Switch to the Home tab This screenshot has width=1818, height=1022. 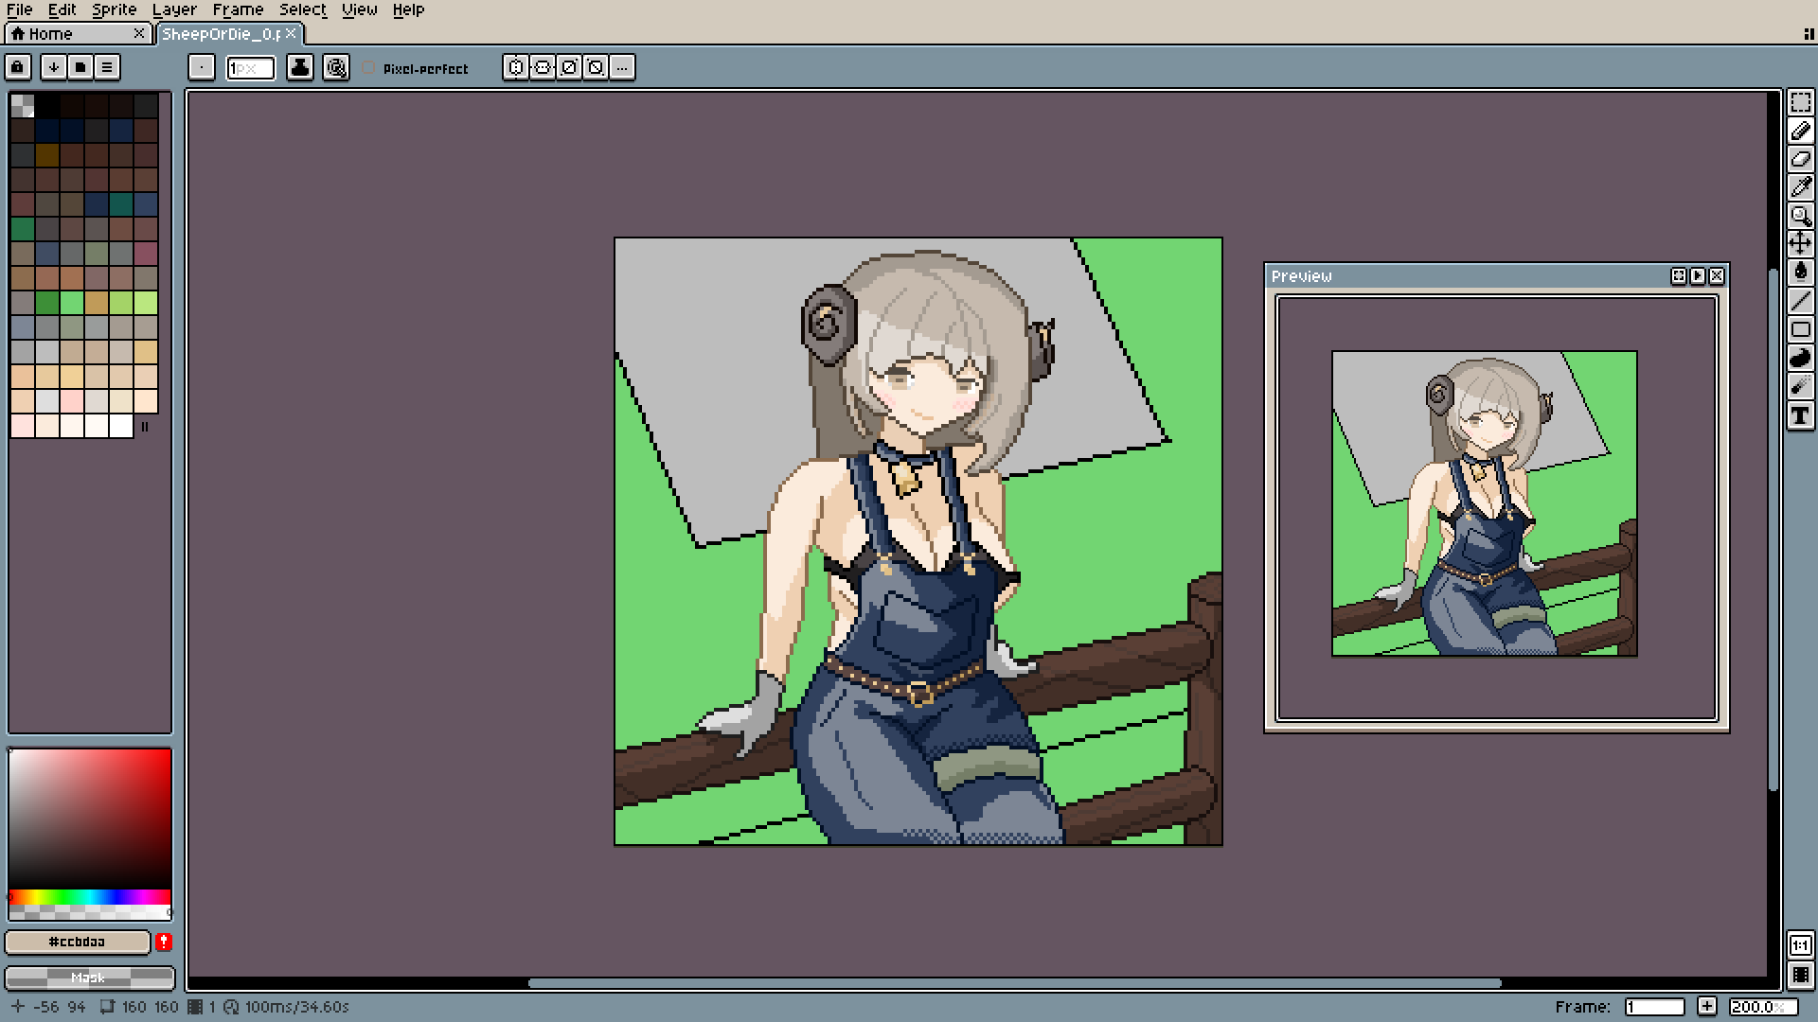[49, 34]
